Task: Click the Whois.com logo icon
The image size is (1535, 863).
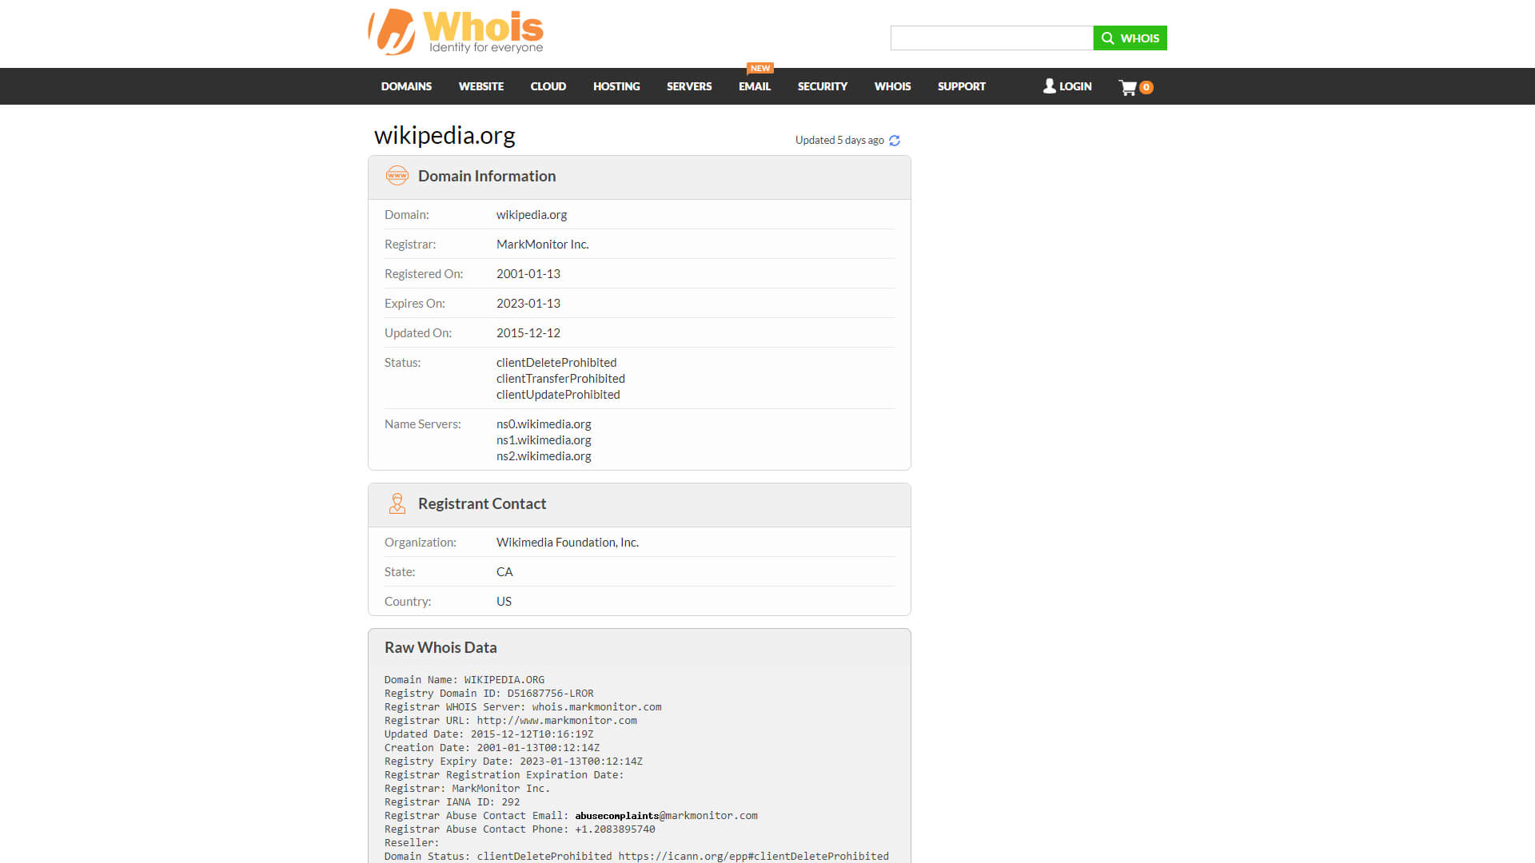Action: (x=385, y=30)
